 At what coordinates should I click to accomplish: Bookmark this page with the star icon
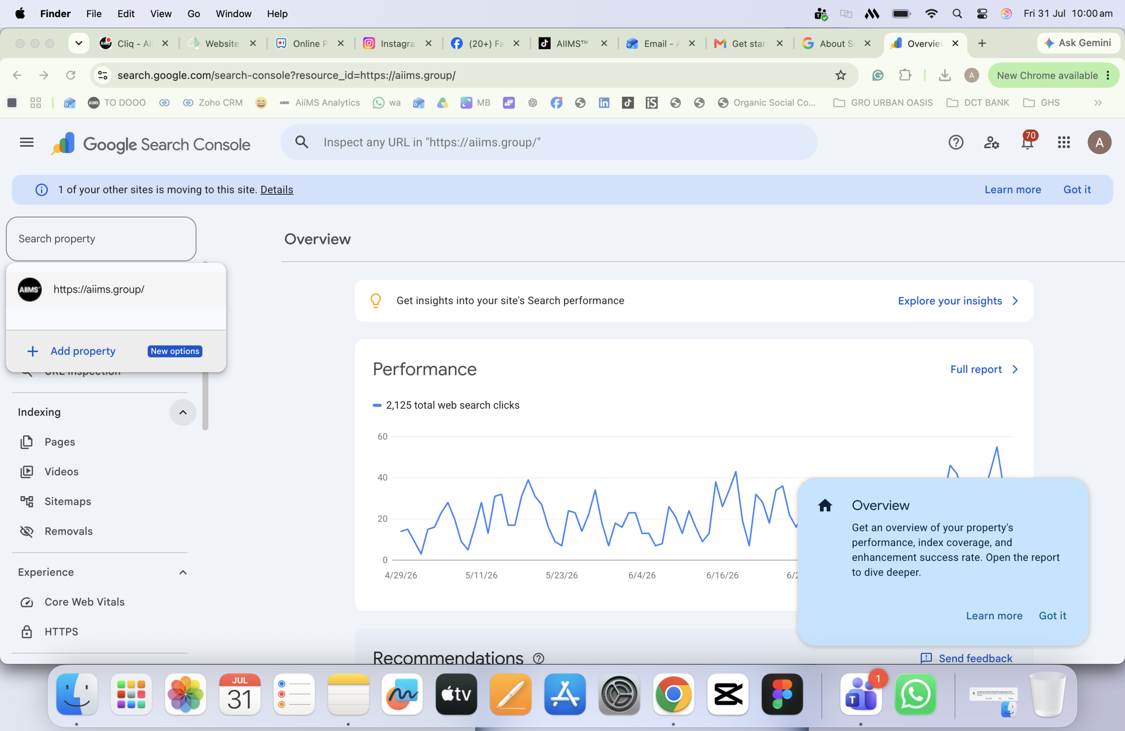click(x=840, y=75)
